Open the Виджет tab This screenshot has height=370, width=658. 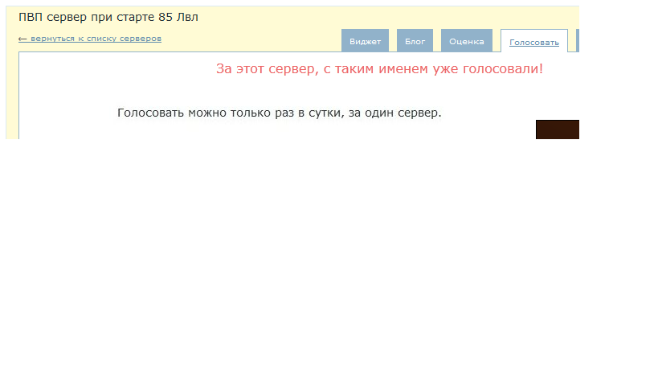point(365,41)
